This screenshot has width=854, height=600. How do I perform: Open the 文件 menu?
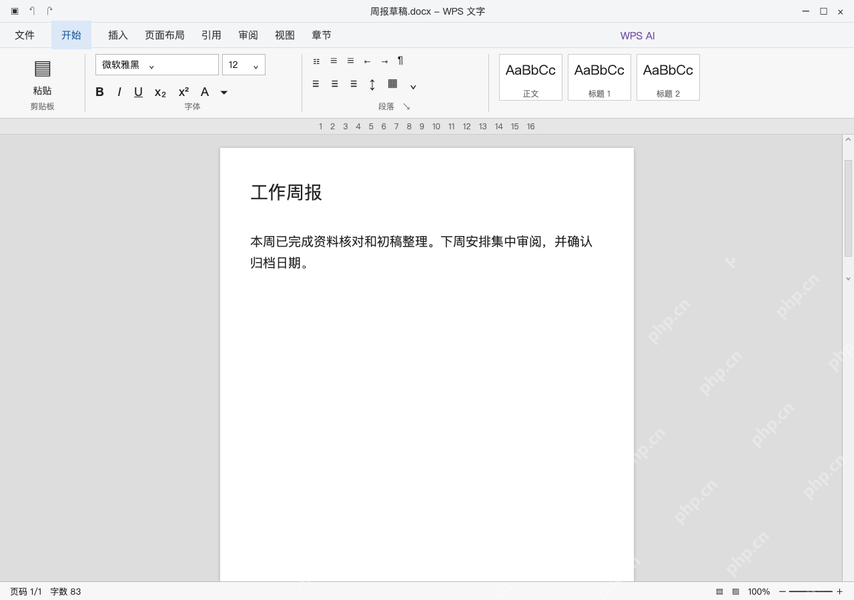(25, 35)
